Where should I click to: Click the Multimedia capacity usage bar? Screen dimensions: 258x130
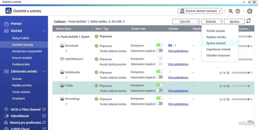[242, 73]
